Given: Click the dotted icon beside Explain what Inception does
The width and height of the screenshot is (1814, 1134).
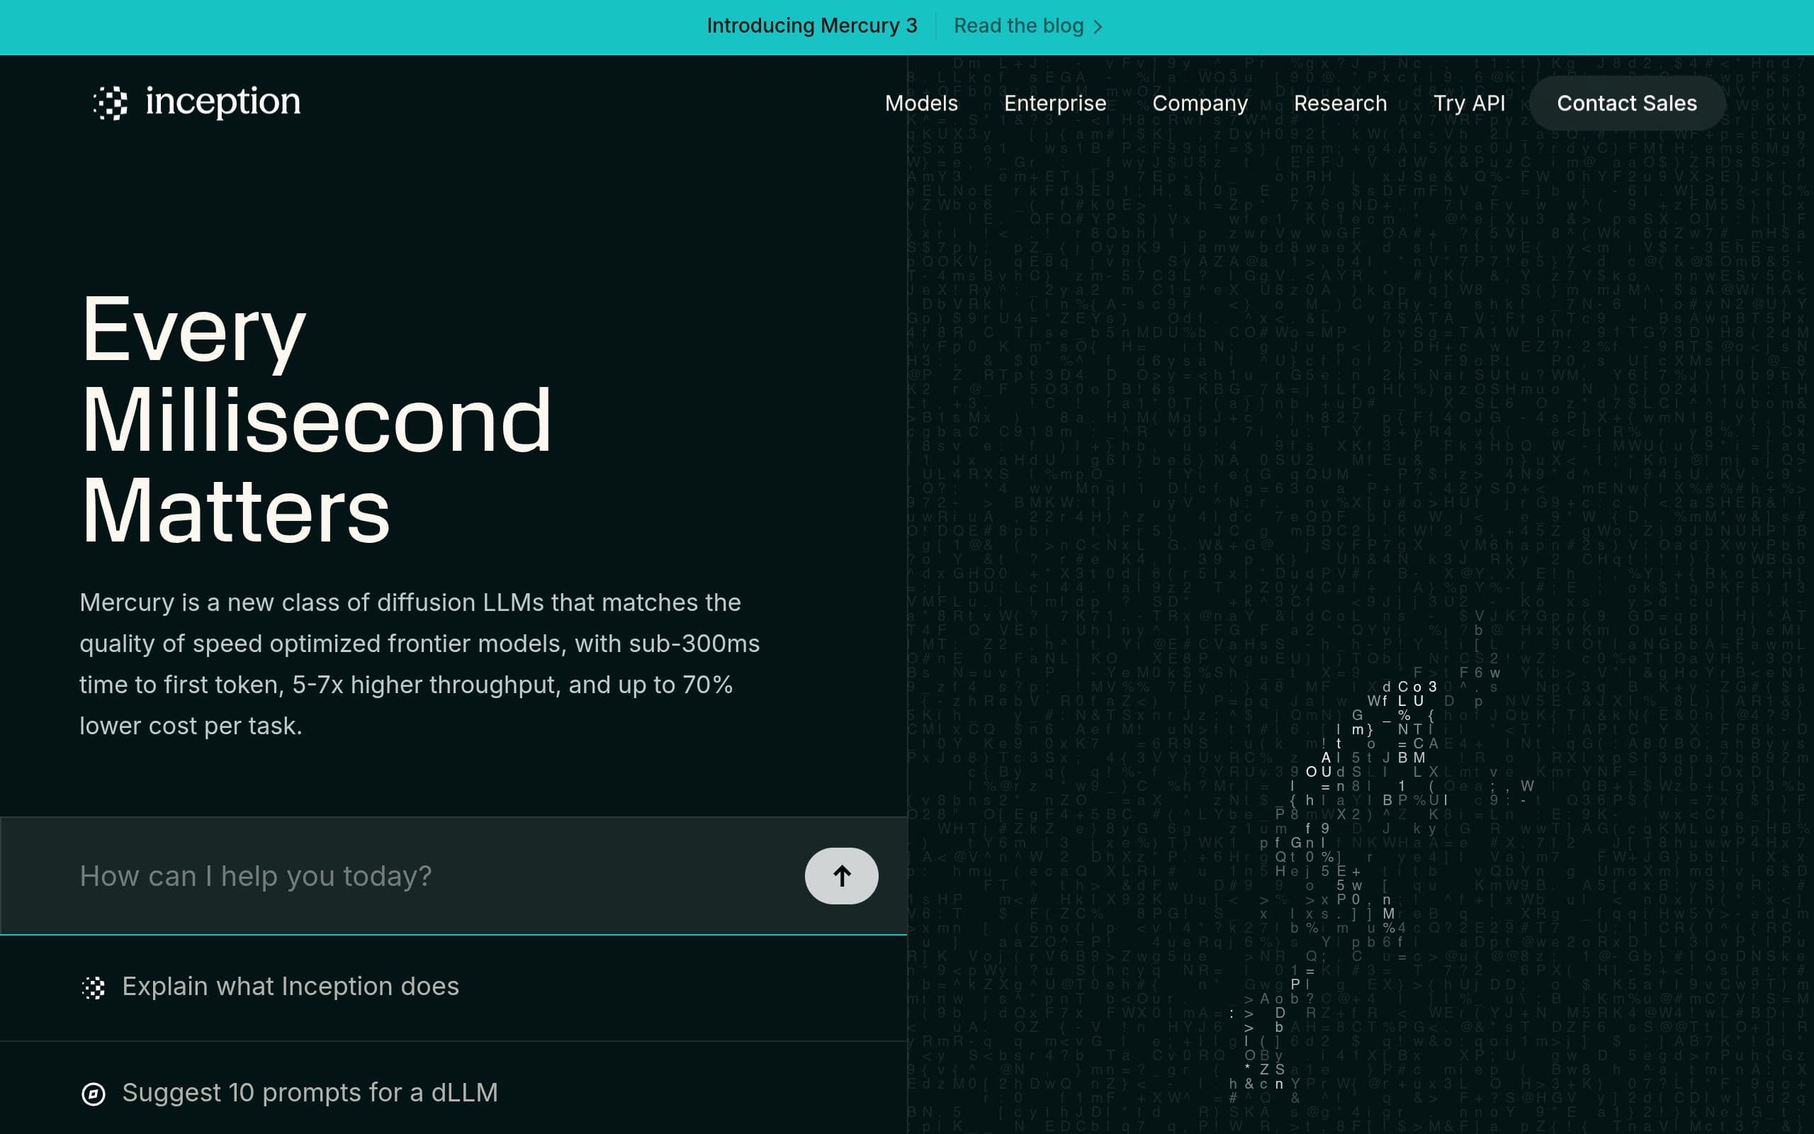Looking at the screenshot, I should tap(93, 988).
